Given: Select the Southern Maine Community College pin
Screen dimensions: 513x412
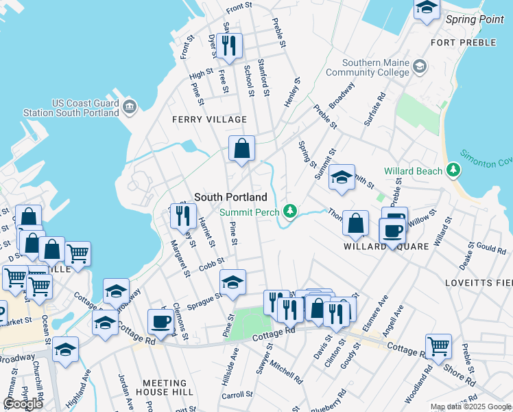Looking at the screenshot, I should (x=420, y=67).
